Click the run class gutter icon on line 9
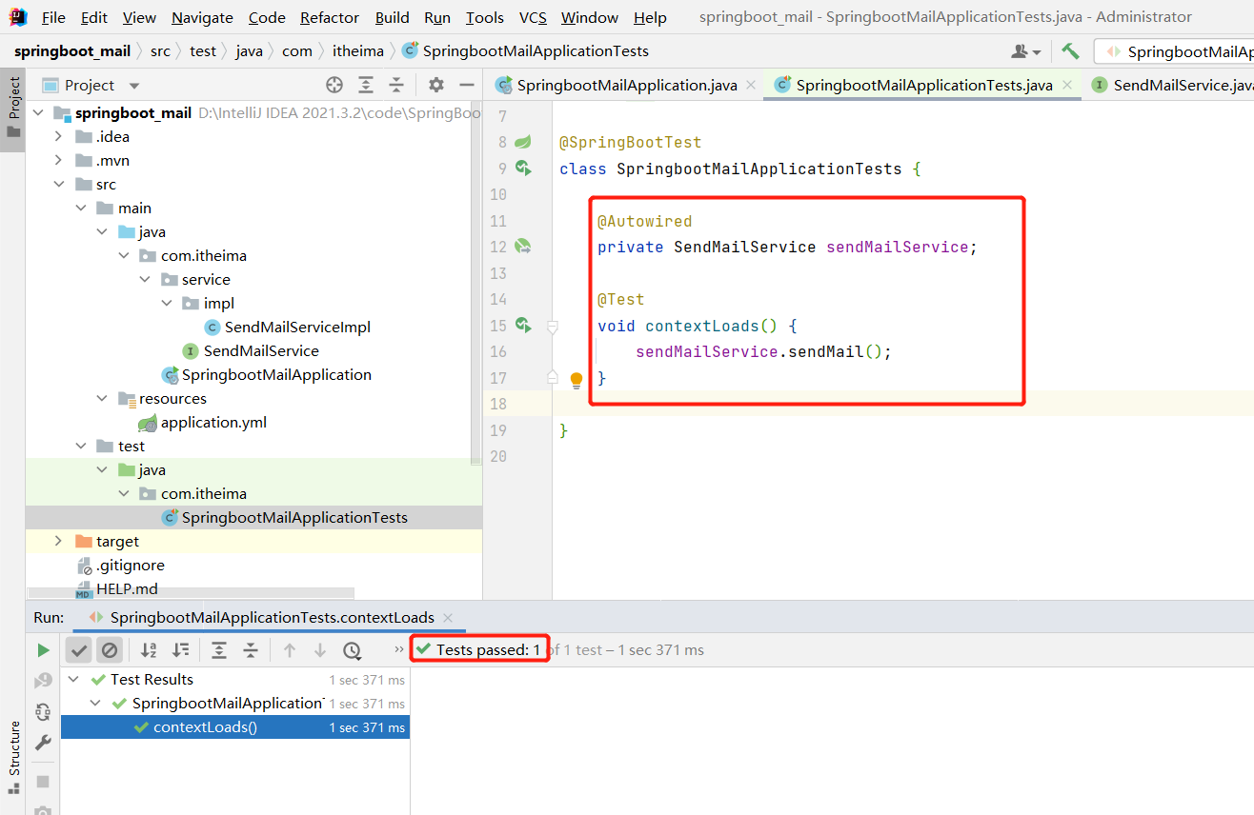Image resolution: width=1254 pixels, height=815 pixels. coord(523,169)
